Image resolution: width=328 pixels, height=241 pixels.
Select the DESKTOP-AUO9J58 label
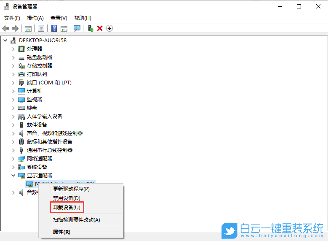tap(43, 40)
